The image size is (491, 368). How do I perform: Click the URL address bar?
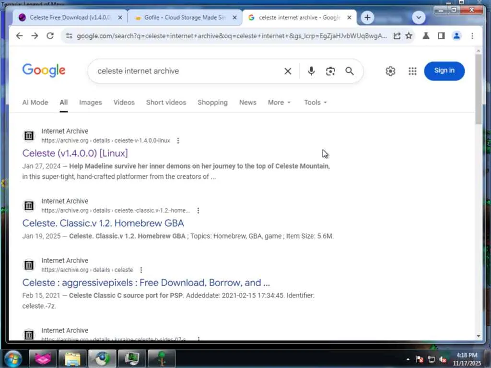(232, 36)
